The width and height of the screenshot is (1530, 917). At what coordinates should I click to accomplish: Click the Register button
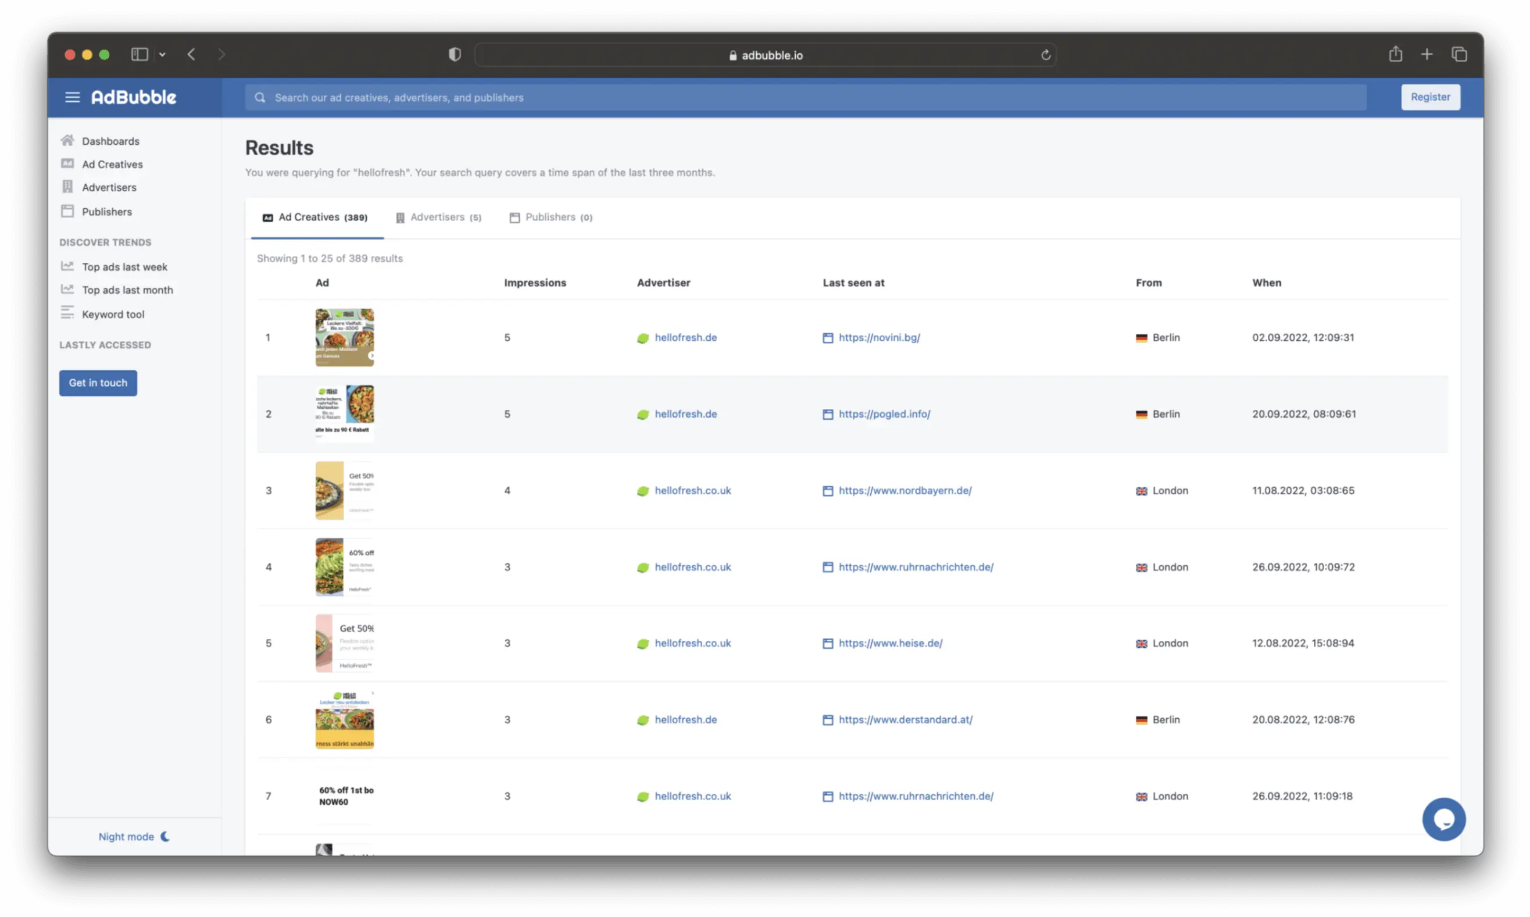(x=1430, y=97)
